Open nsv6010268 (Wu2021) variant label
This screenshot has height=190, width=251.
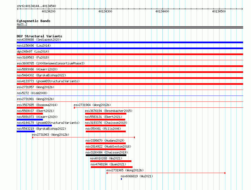(106, 158)
